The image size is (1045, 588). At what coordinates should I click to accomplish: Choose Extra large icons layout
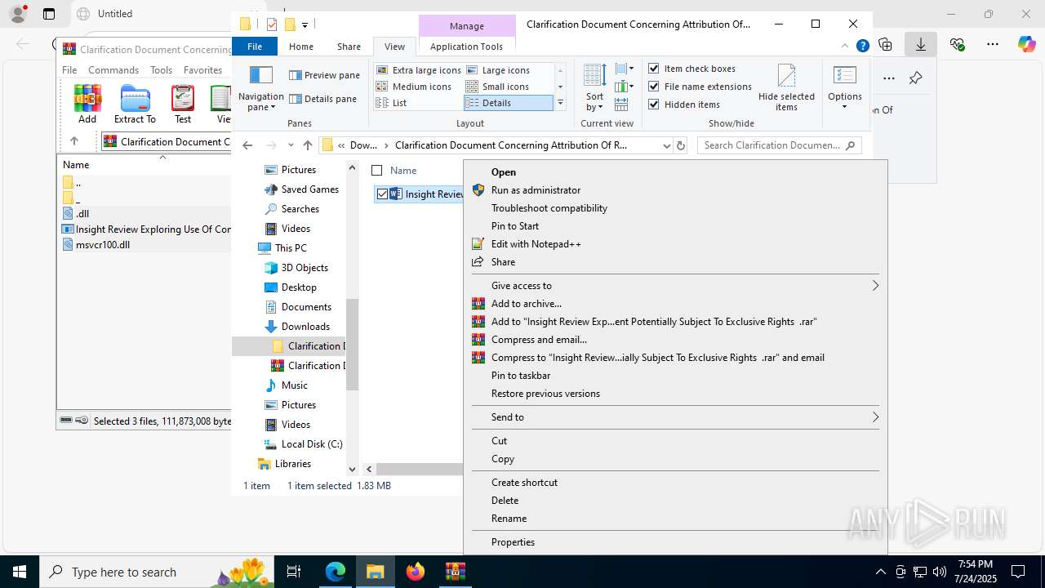click(x=419, y=70)
